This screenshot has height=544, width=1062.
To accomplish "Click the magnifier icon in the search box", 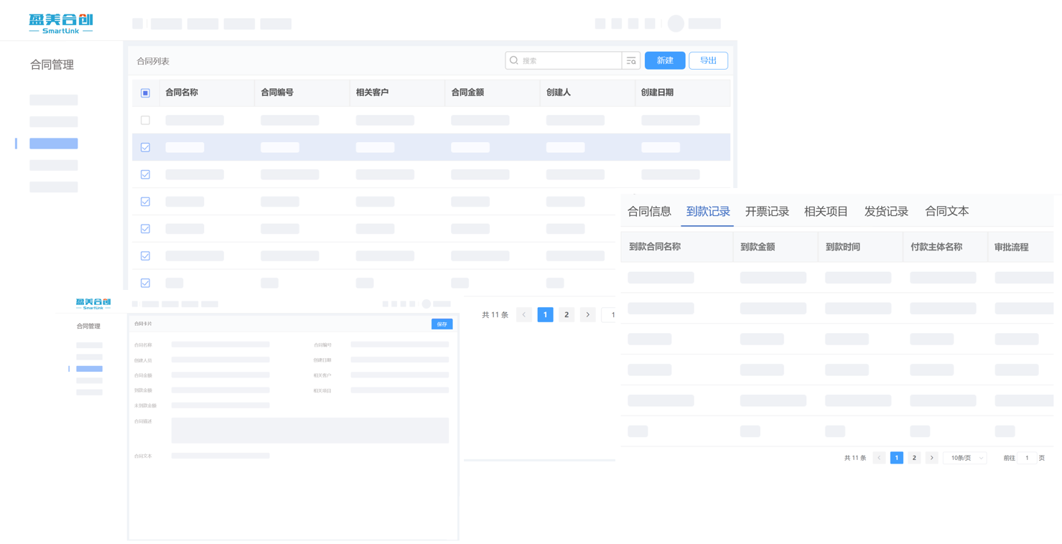I will [514, 61].
